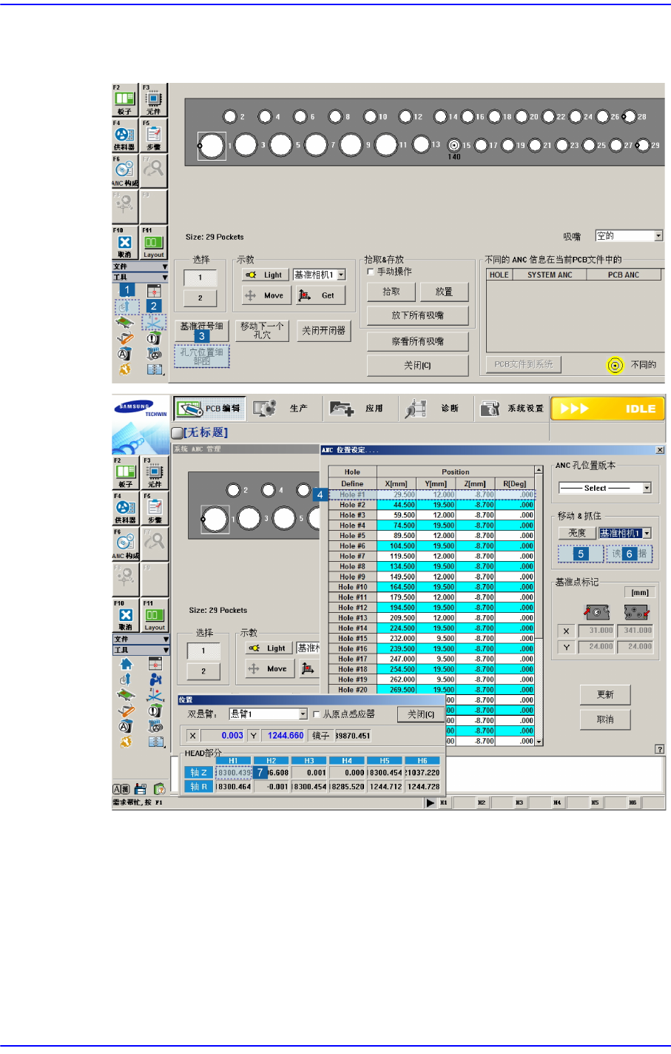Click the 放置 button

point(444,292)
